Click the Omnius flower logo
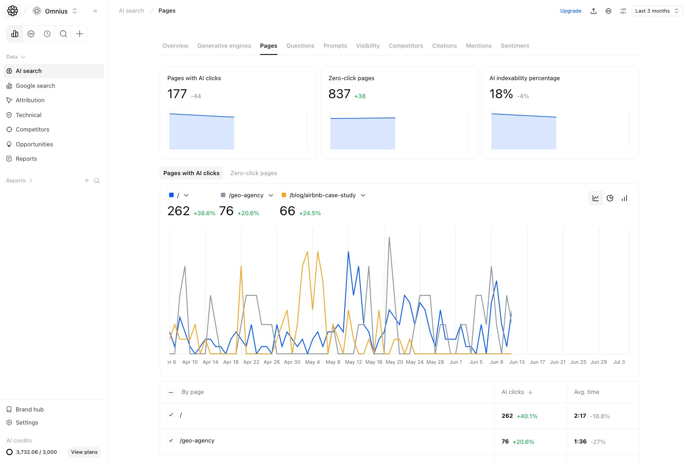The height and width of the screenshot is (461, 691). (13, 11)
